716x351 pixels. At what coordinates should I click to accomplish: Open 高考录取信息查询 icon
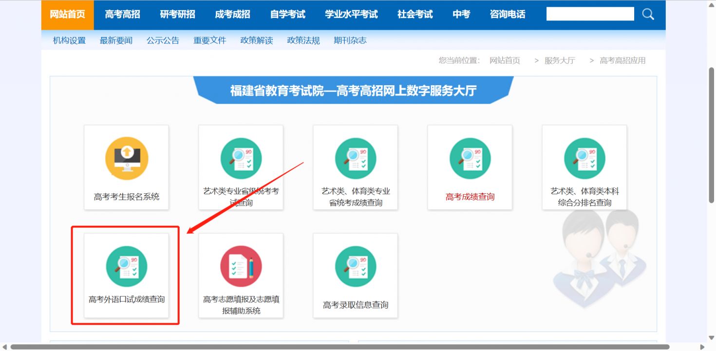[356, 267]
